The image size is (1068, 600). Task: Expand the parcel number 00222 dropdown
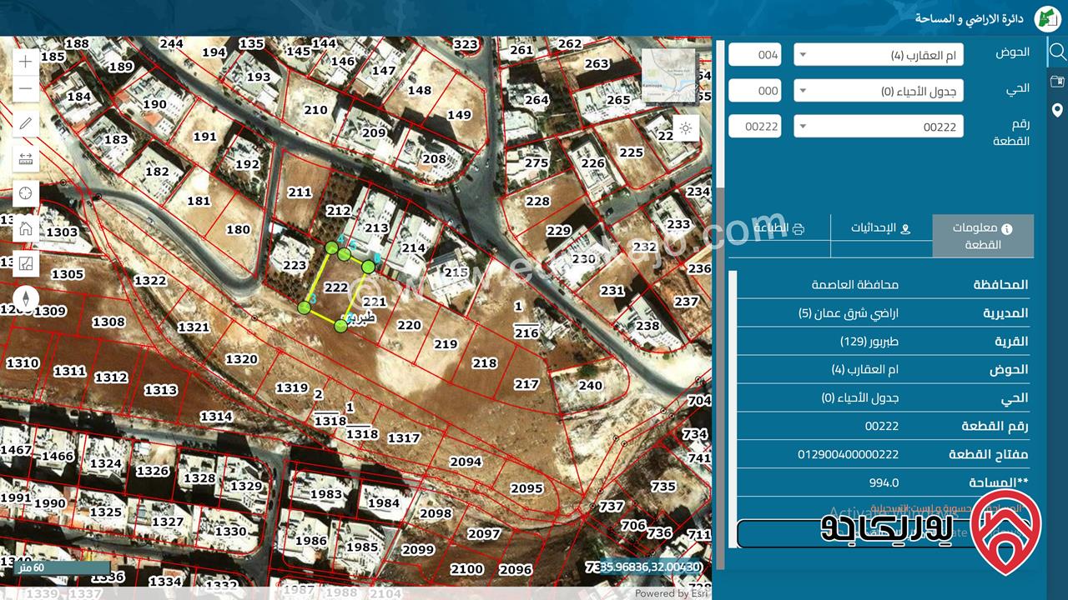point(878,127)
